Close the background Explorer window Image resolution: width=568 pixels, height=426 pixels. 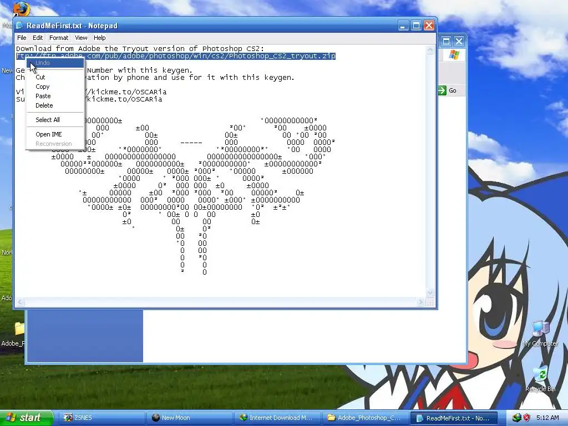(459, 41)
